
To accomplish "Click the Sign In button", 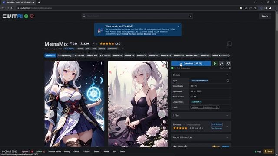I will [265, 16].
